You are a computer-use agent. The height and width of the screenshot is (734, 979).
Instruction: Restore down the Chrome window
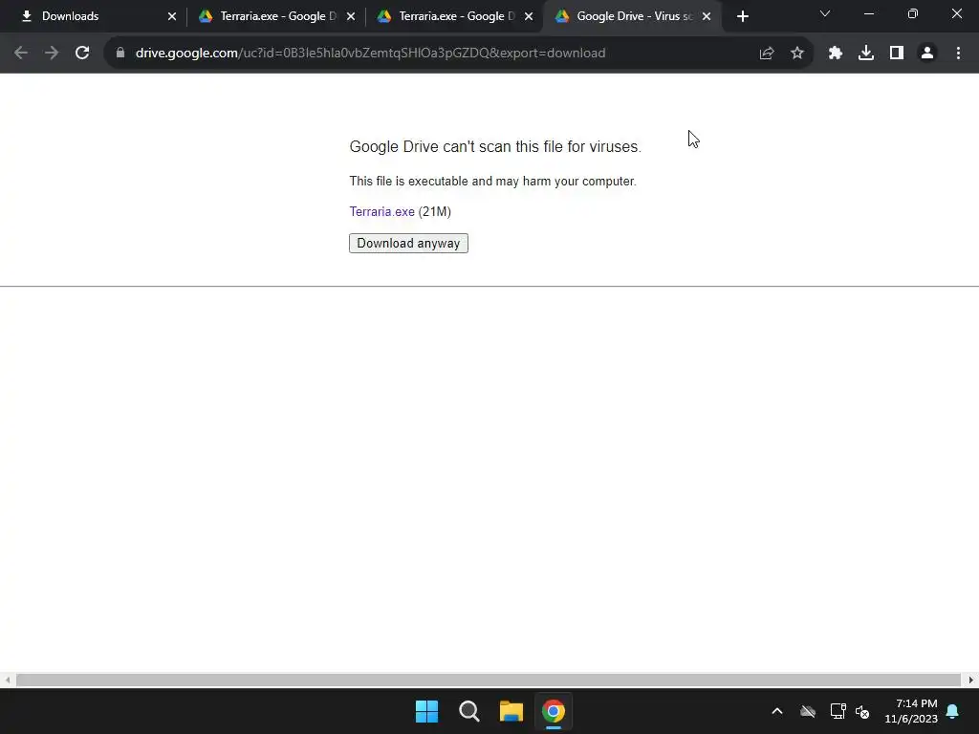point(913,13)
